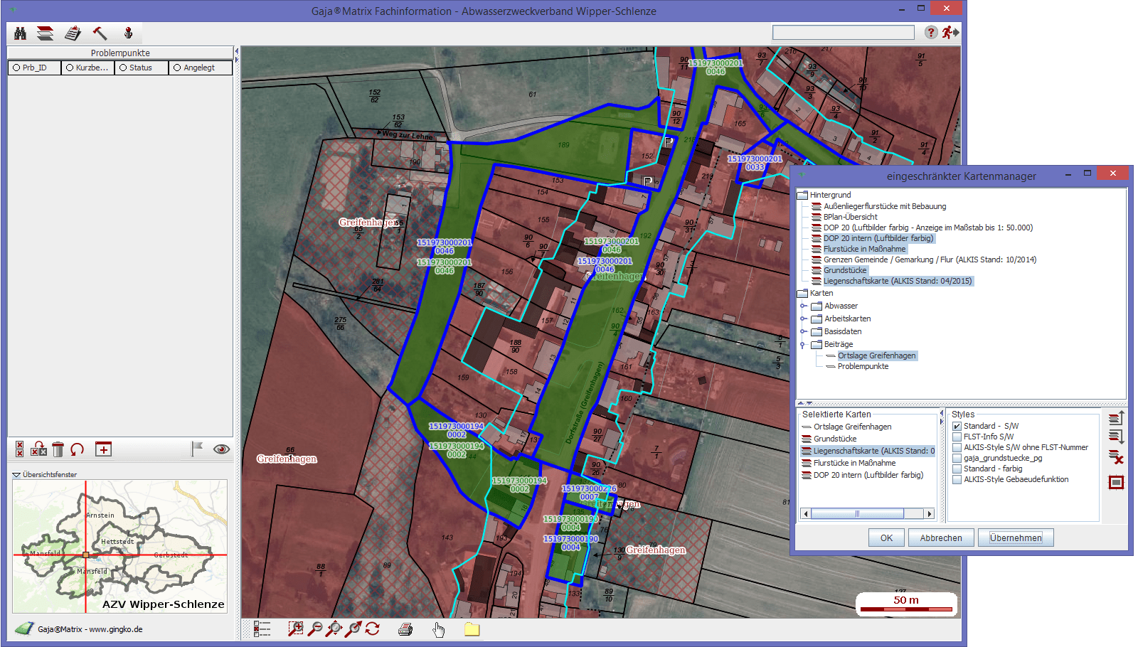The width and height of the screenshot is (1138, 647).
Task: Click the trash can delete icon
Action: point(58,449)
